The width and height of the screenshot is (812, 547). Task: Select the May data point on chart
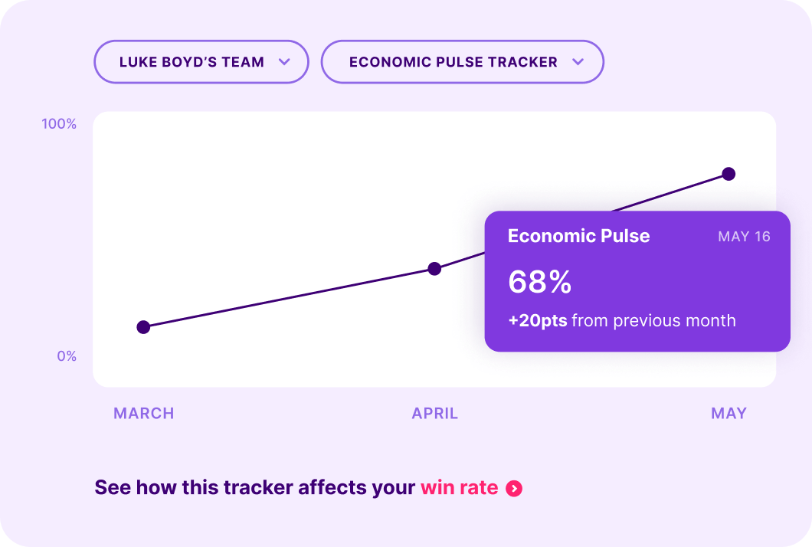tap(729, 174)
